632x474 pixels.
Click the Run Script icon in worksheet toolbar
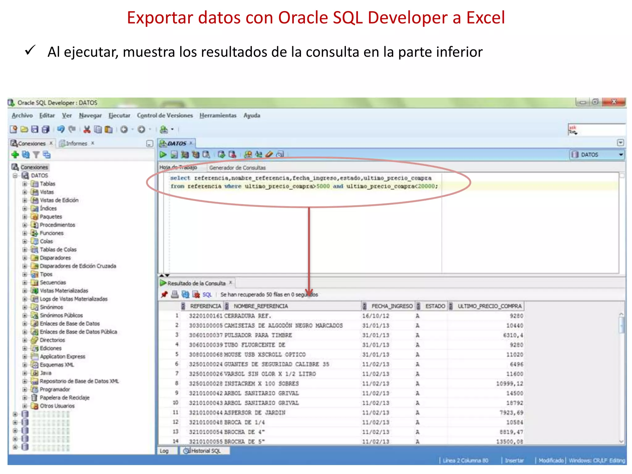click(174, 155)
